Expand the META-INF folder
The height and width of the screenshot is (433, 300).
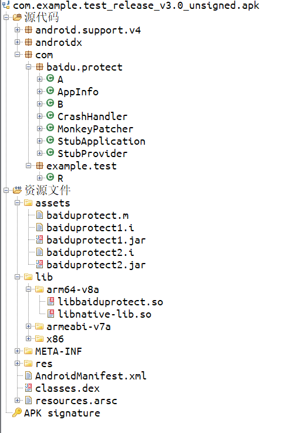pos(18,351)
